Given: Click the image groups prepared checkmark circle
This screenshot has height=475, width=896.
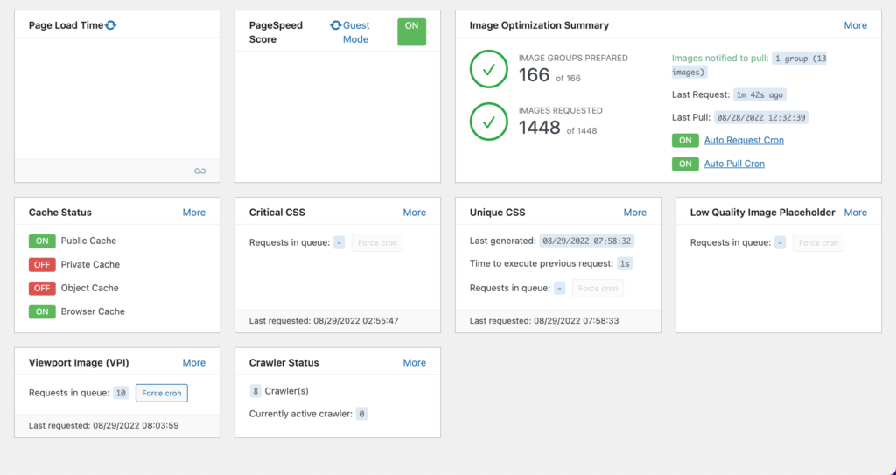Looking at the screenshot, I should point(488,69).
